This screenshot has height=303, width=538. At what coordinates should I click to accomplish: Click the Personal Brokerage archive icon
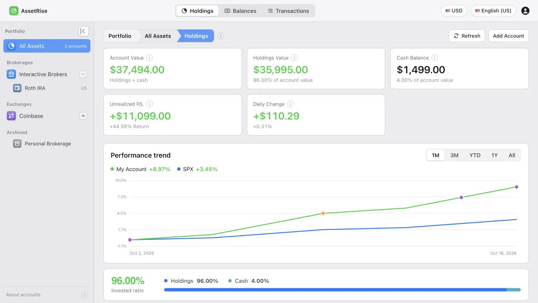click(17, 144)
